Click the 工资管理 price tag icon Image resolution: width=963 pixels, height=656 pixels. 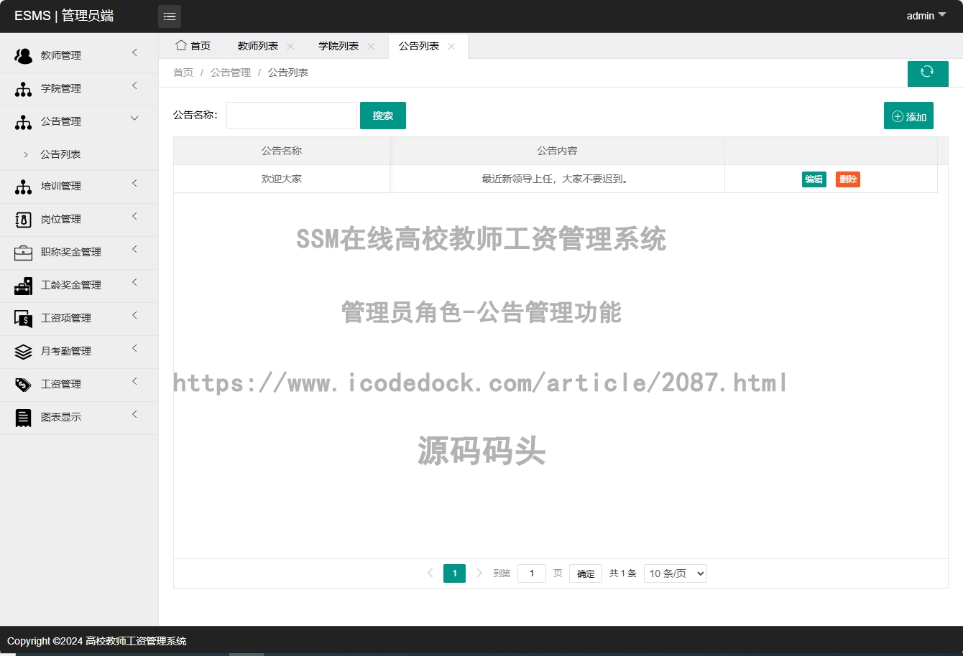[x=23, y=385]
